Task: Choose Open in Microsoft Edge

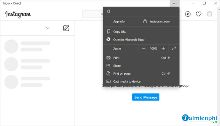Action: coord(141,39)
